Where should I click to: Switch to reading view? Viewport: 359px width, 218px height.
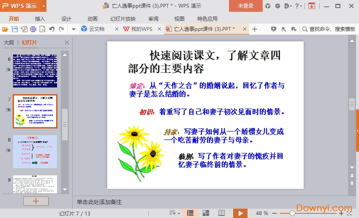pyautogui.click(x=221, y=213)
